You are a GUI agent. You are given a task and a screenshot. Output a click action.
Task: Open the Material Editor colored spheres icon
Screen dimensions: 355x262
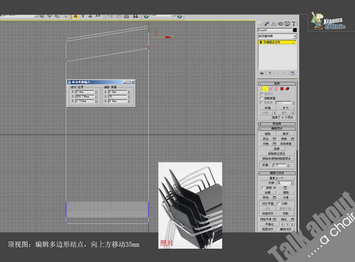coord(135,16)
